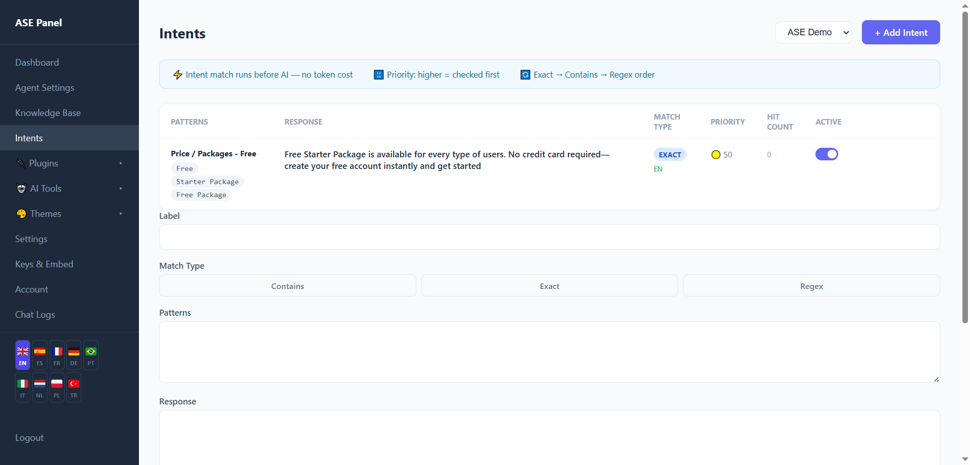Select the Regex match type
Screen dimensions: 970x465
(x=811, y=286)
